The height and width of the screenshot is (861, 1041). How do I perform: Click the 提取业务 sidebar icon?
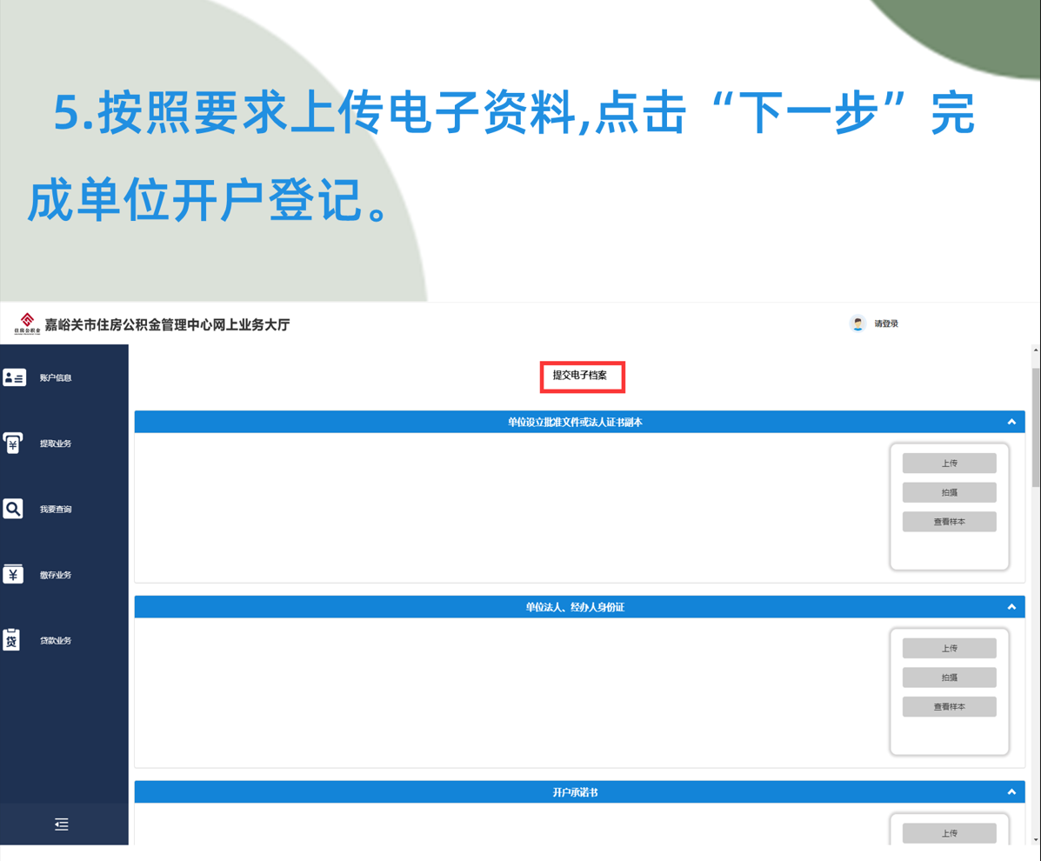[13, 444]
